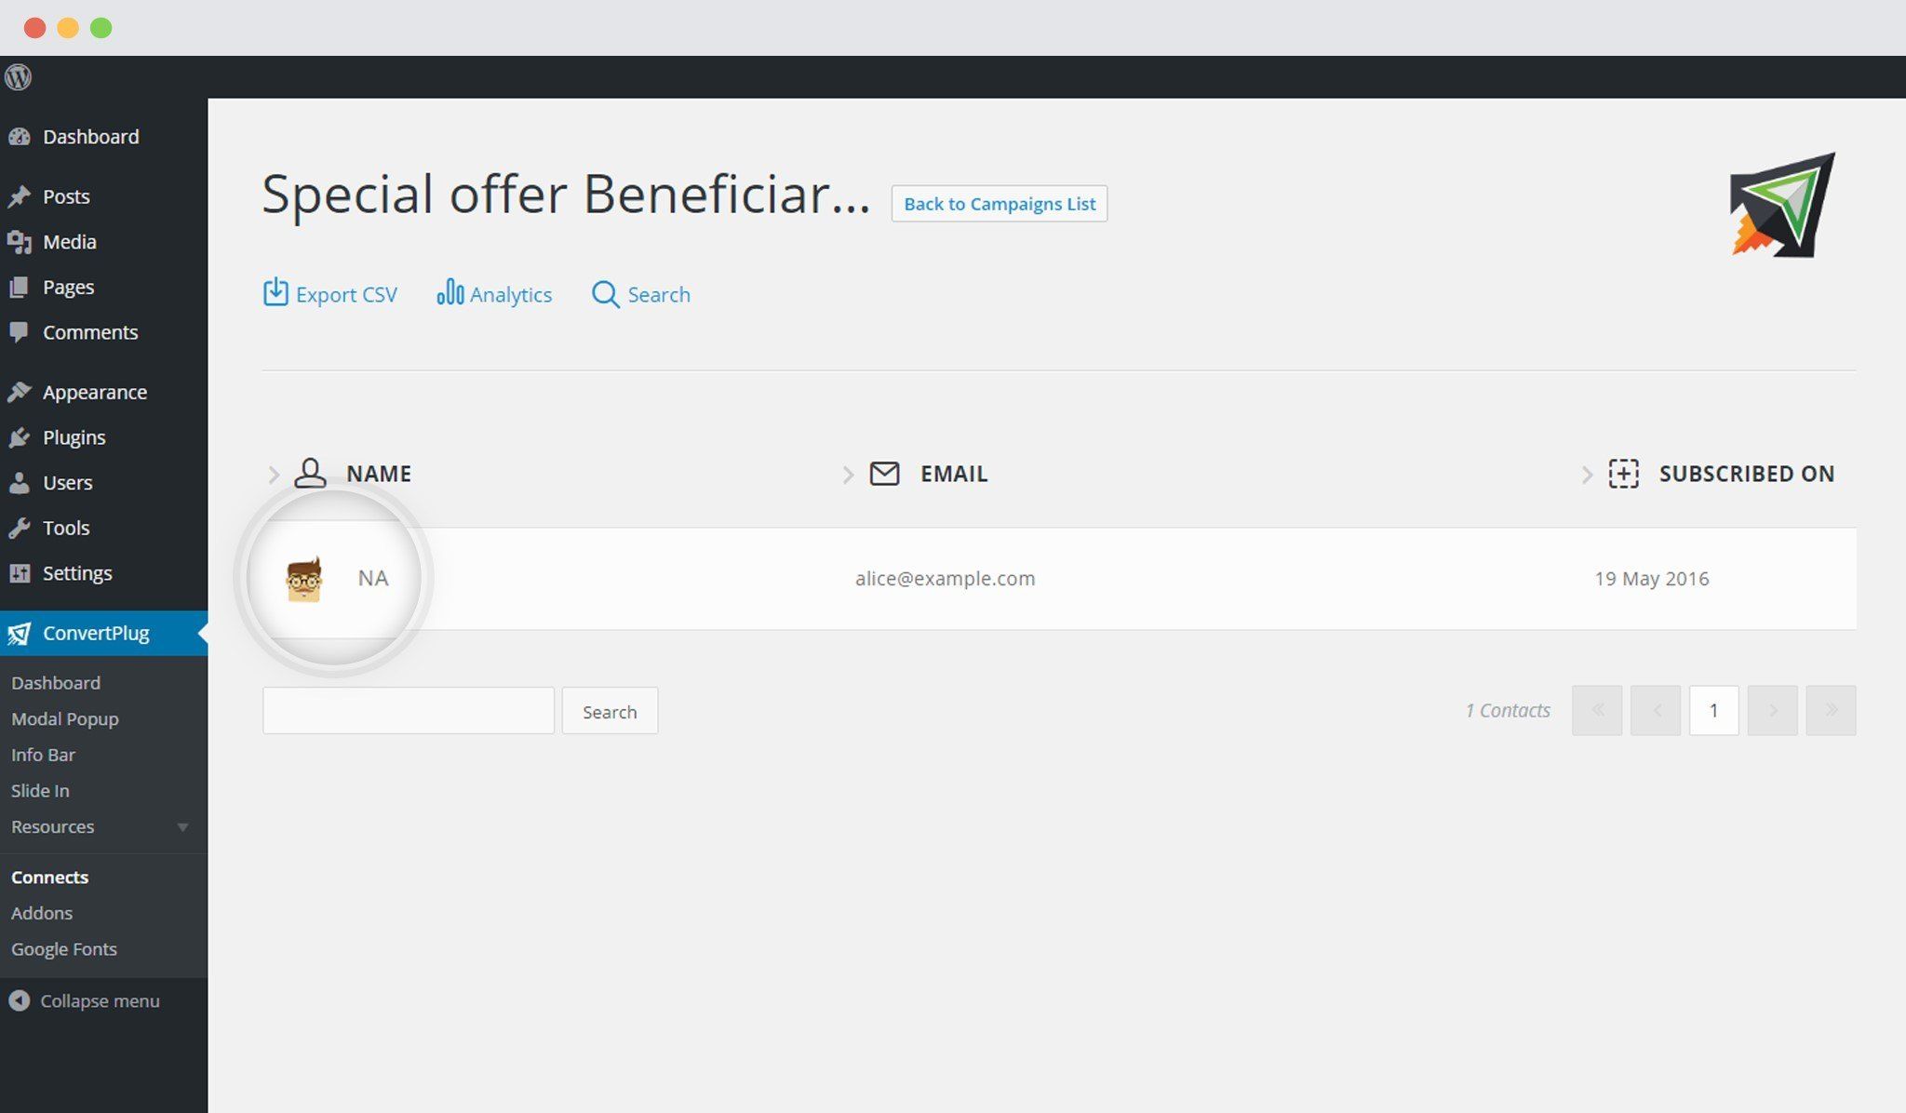This screenshot has height=1113, width=1906.
Task: Sort by EMAIL column chevron
Action: pyautogui.click(x=848, y=475)
